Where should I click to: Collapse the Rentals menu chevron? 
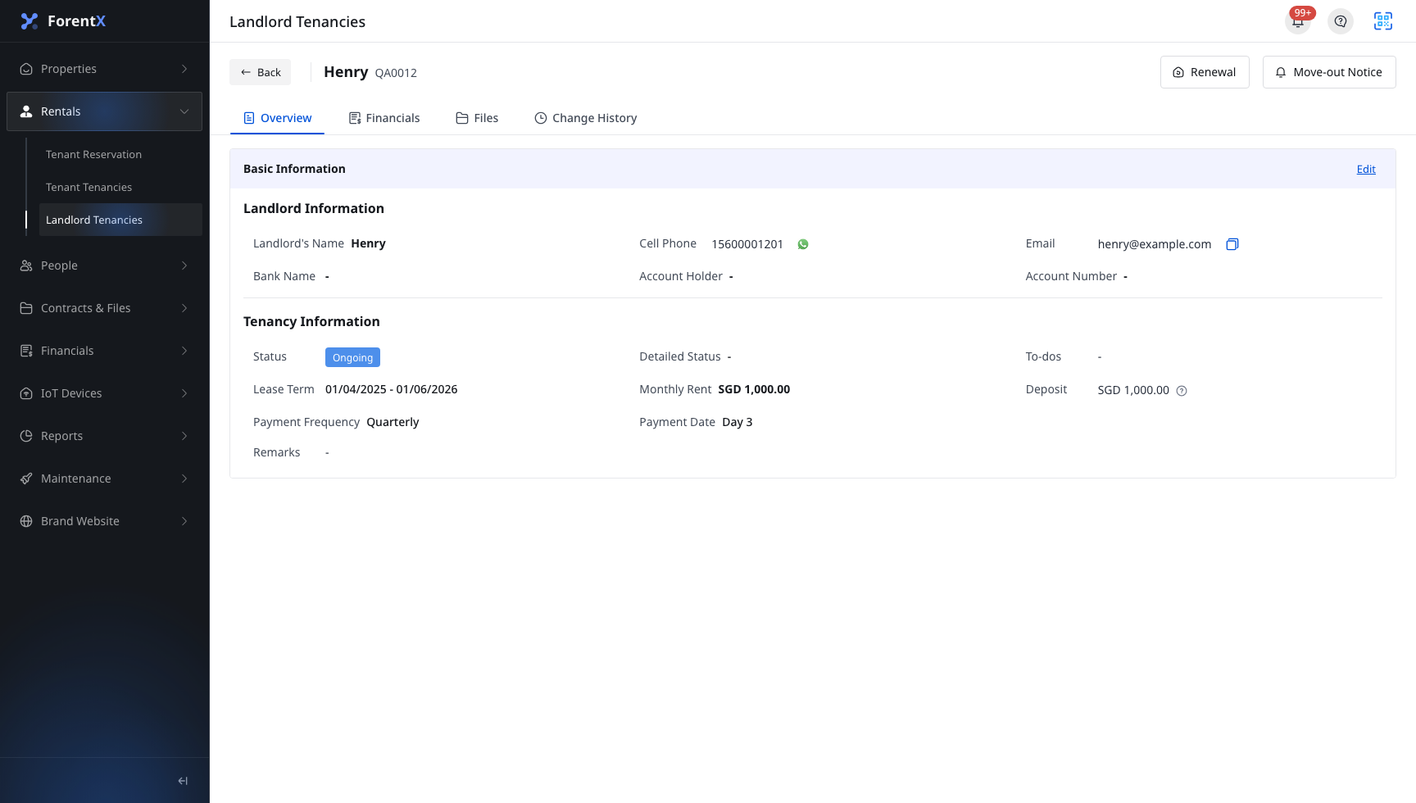(184, 111)
